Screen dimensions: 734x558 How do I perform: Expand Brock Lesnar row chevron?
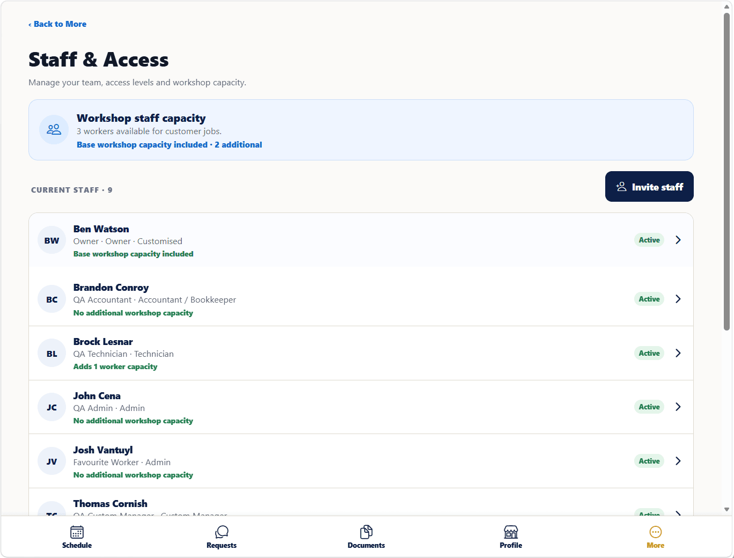point(678,353)
